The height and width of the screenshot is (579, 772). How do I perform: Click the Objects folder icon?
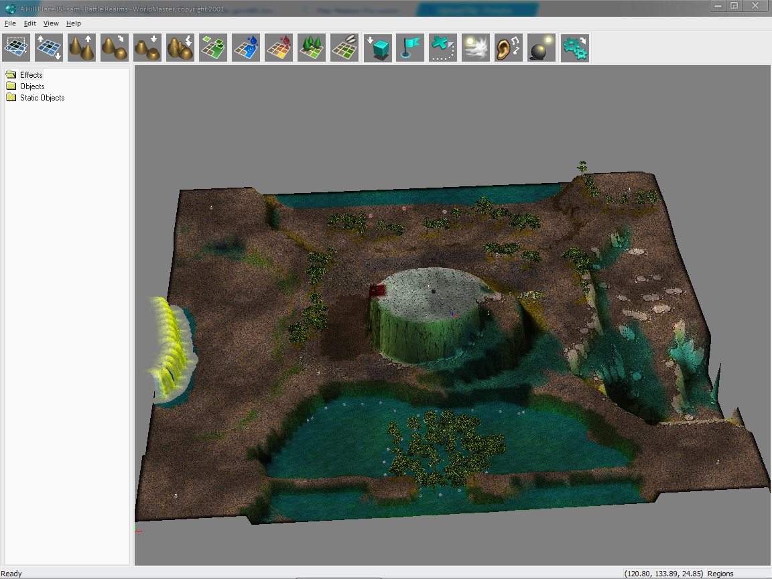coord(11,86)
